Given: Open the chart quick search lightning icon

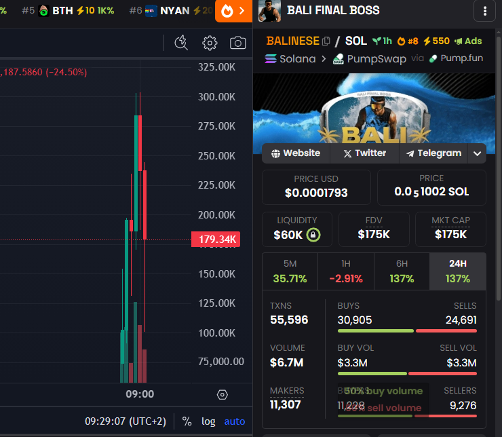Looking at the screenshot, I should (x=181, y=43).
